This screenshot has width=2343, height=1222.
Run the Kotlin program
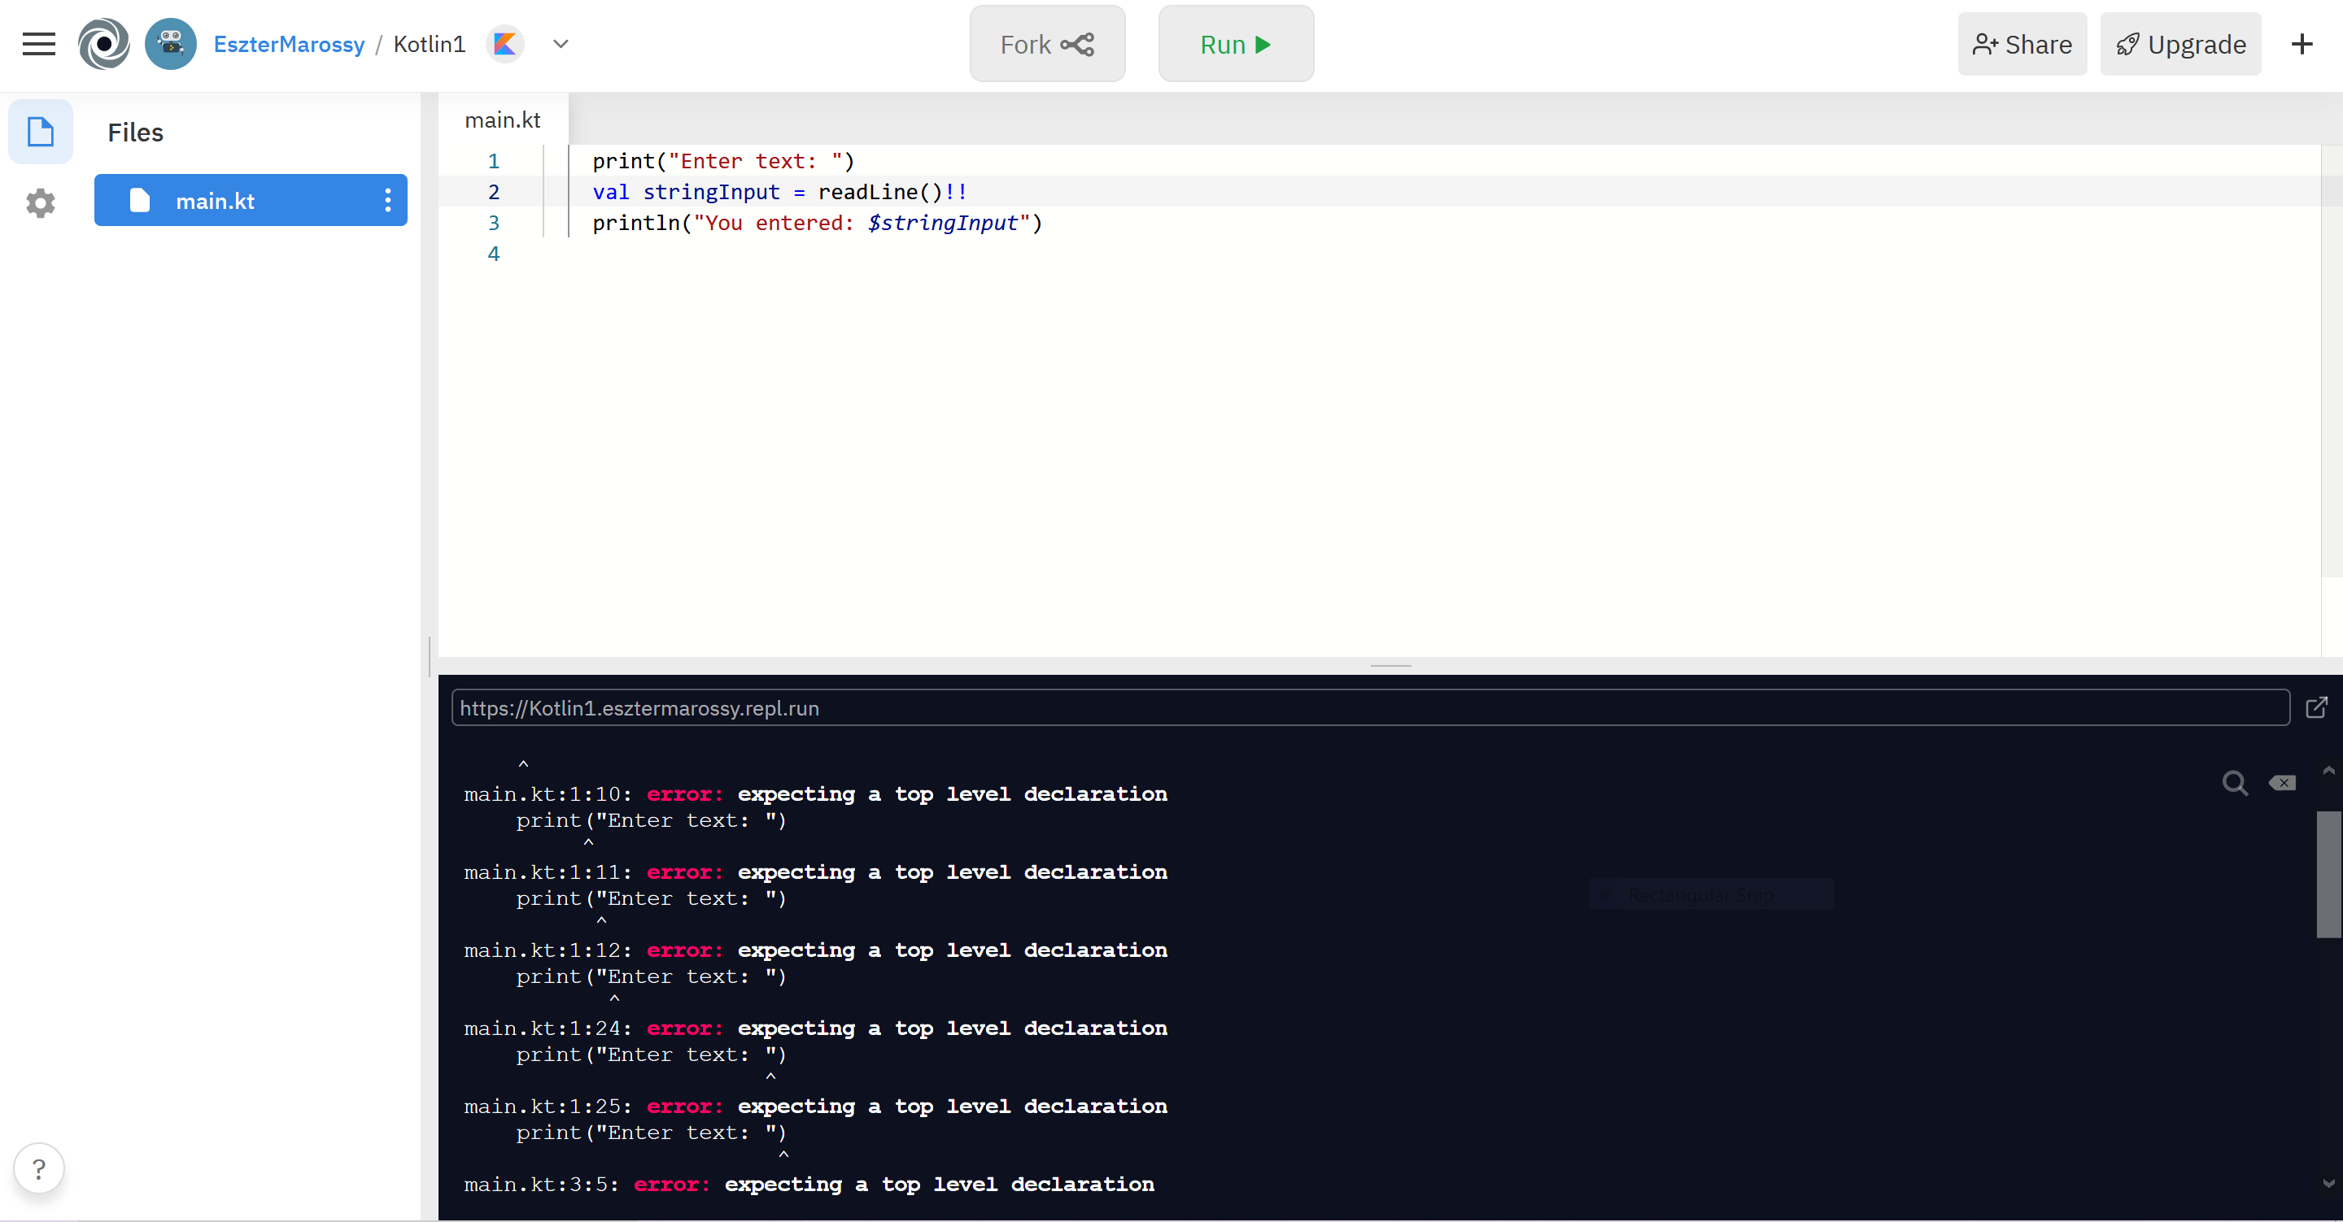pos(1236,45)
